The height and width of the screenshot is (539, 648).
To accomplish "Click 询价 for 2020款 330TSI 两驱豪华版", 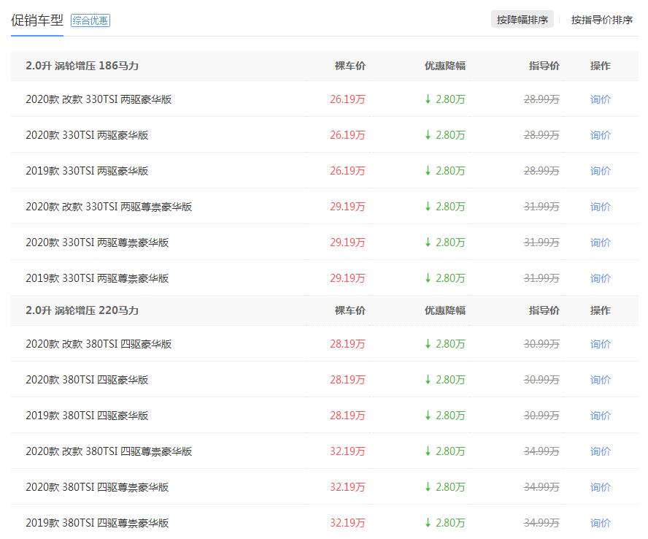I will (601, 135).
